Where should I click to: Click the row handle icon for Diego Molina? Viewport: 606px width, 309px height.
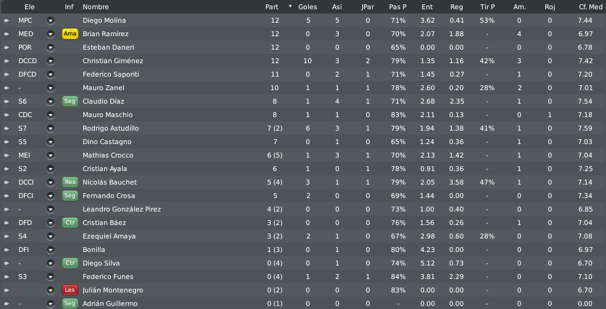point(7,20)
